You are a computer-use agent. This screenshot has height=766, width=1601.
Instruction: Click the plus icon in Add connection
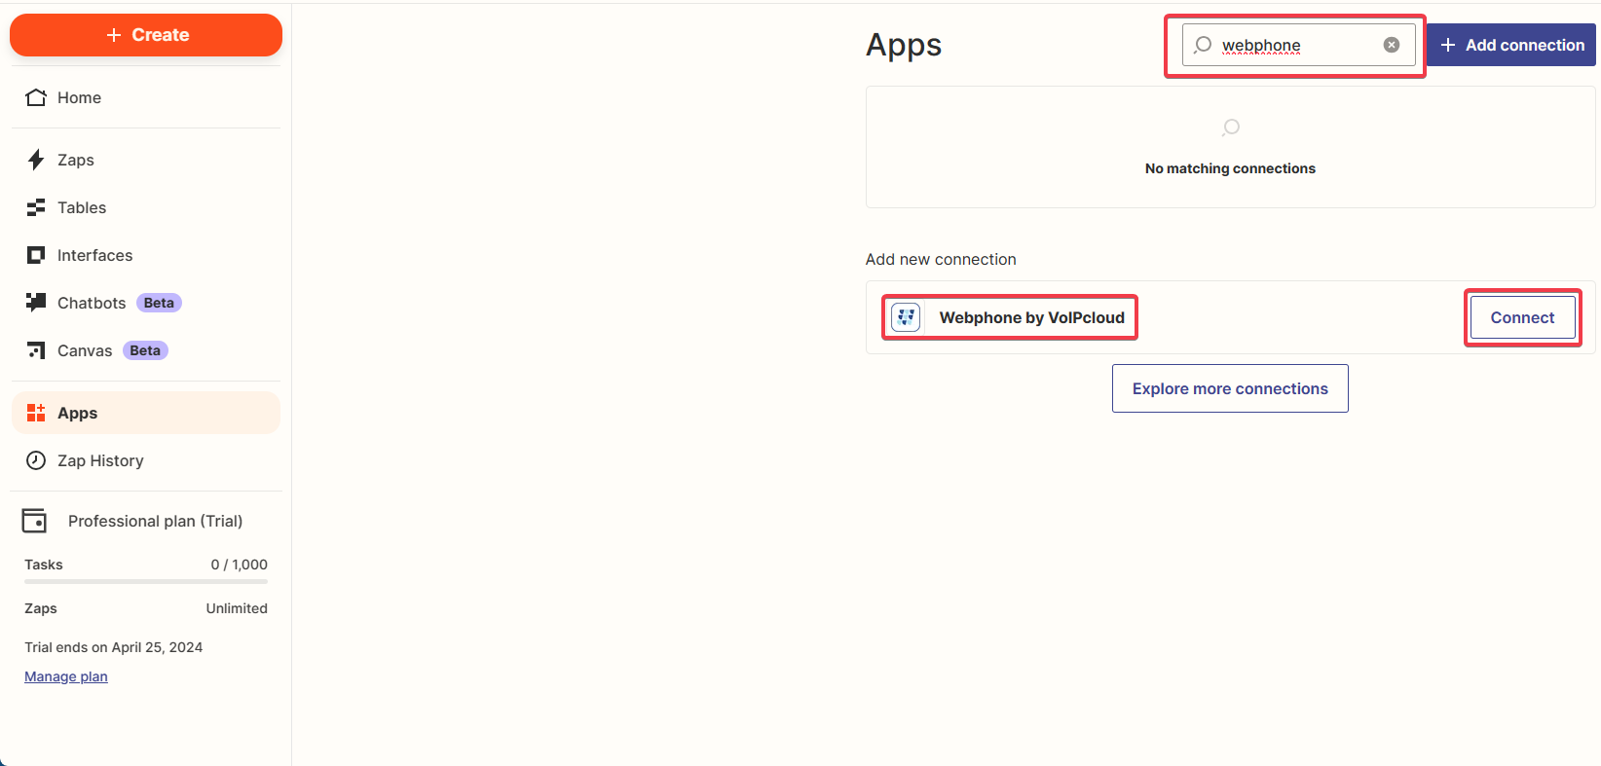[x=1448, y=45]
